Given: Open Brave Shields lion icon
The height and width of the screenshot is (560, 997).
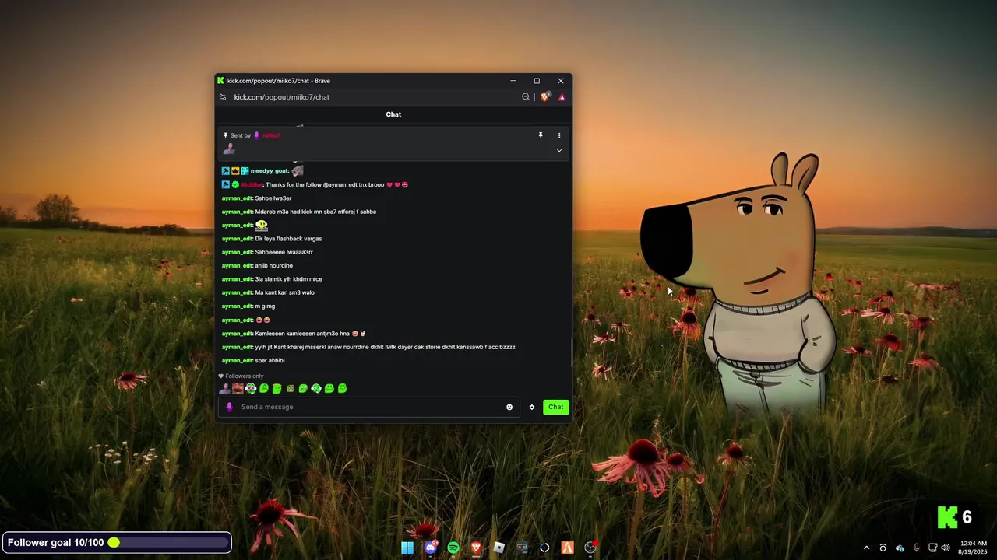Looking at the screenshot, I should point(545,96).
